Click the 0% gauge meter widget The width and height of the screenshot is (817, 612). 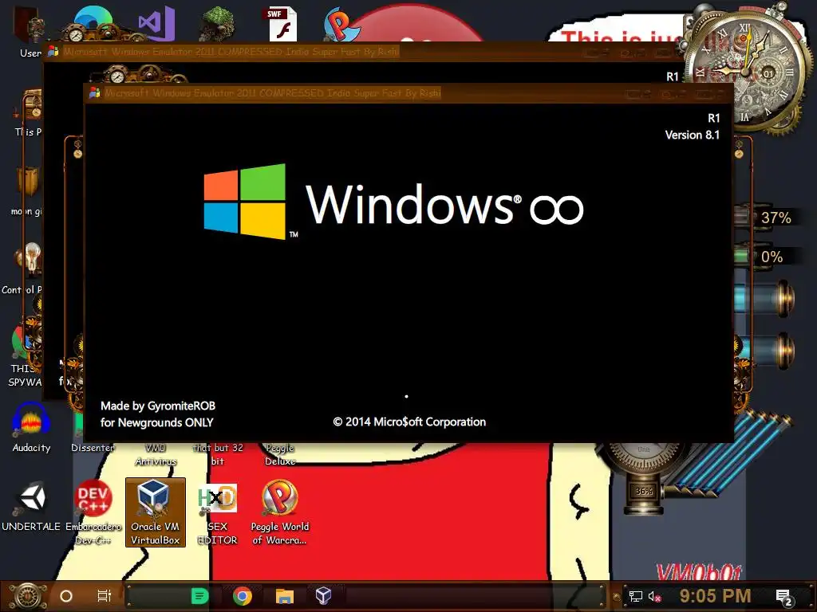tap(767, 257)
